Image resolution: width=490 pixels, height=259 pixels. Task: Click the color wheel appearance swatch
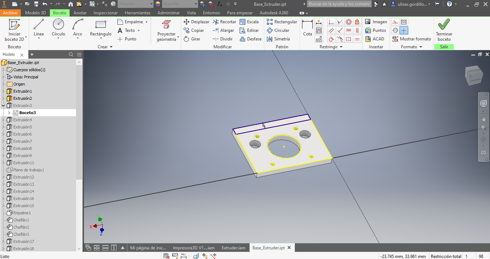tap(158, 4)
